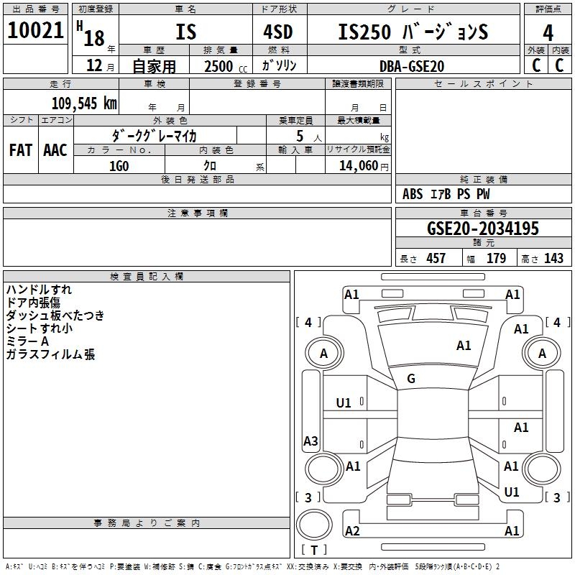Select the inspector note シートすれ小
Image resolution: width=575 pixels, height=575 pixels.
[40, 328]
